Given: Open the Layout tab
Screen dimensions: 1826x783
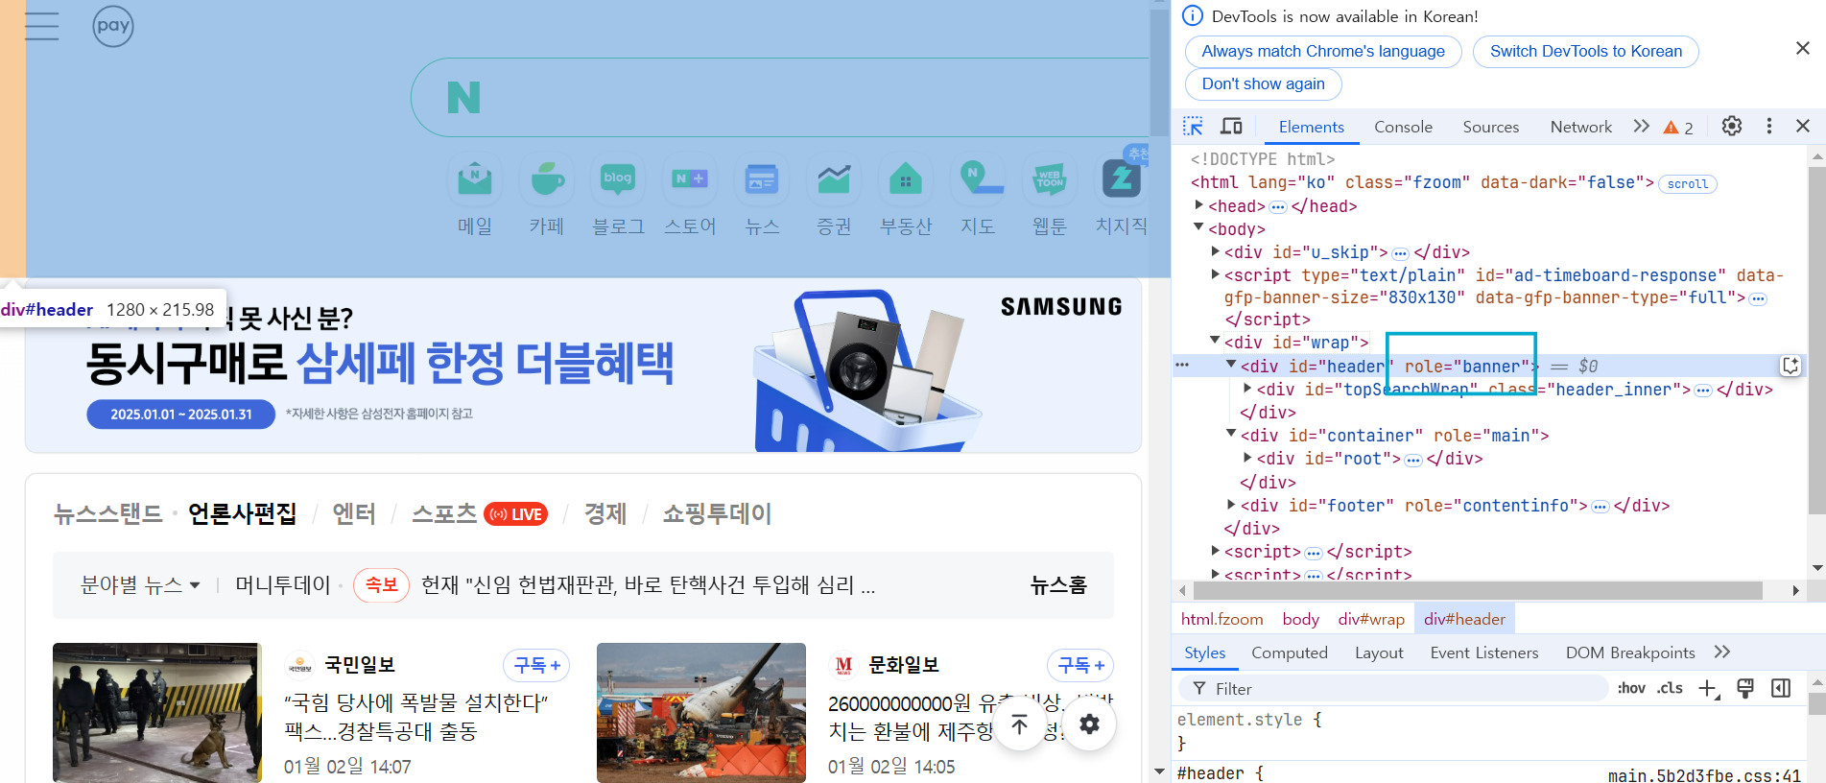Looking at the screenshot, I should coord(1379,652).
